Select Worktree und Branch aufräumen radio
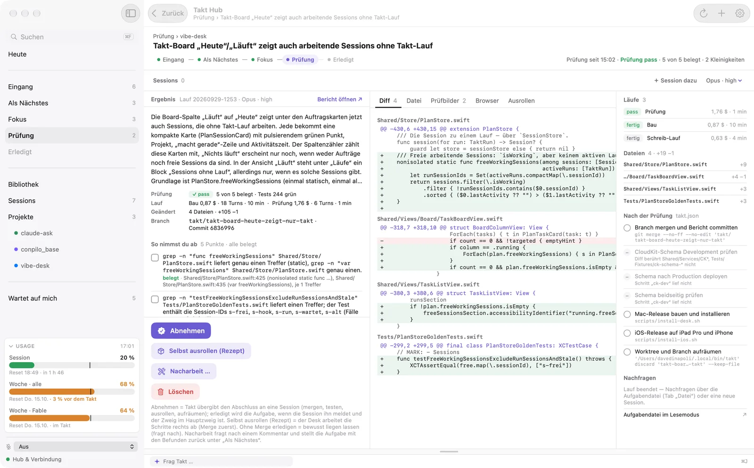 (627, 352)
